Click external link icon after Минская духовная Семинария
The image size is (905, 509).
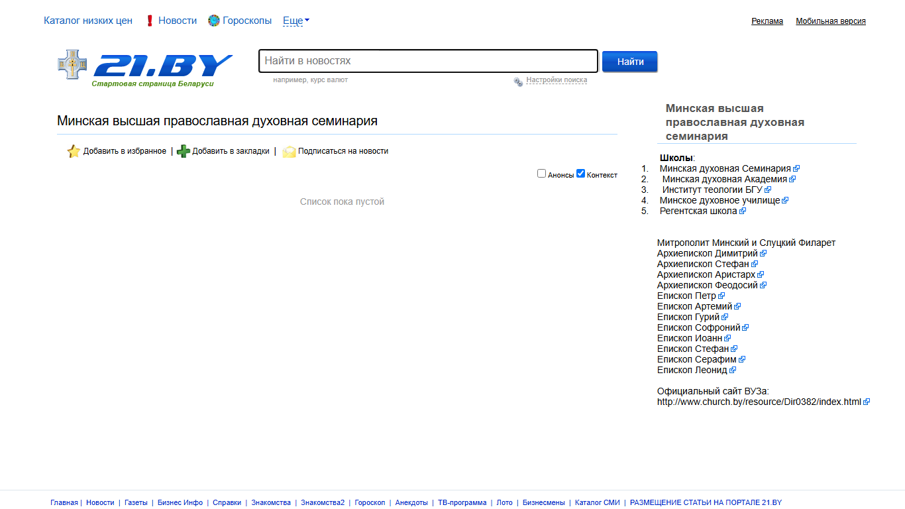point(796,169)
